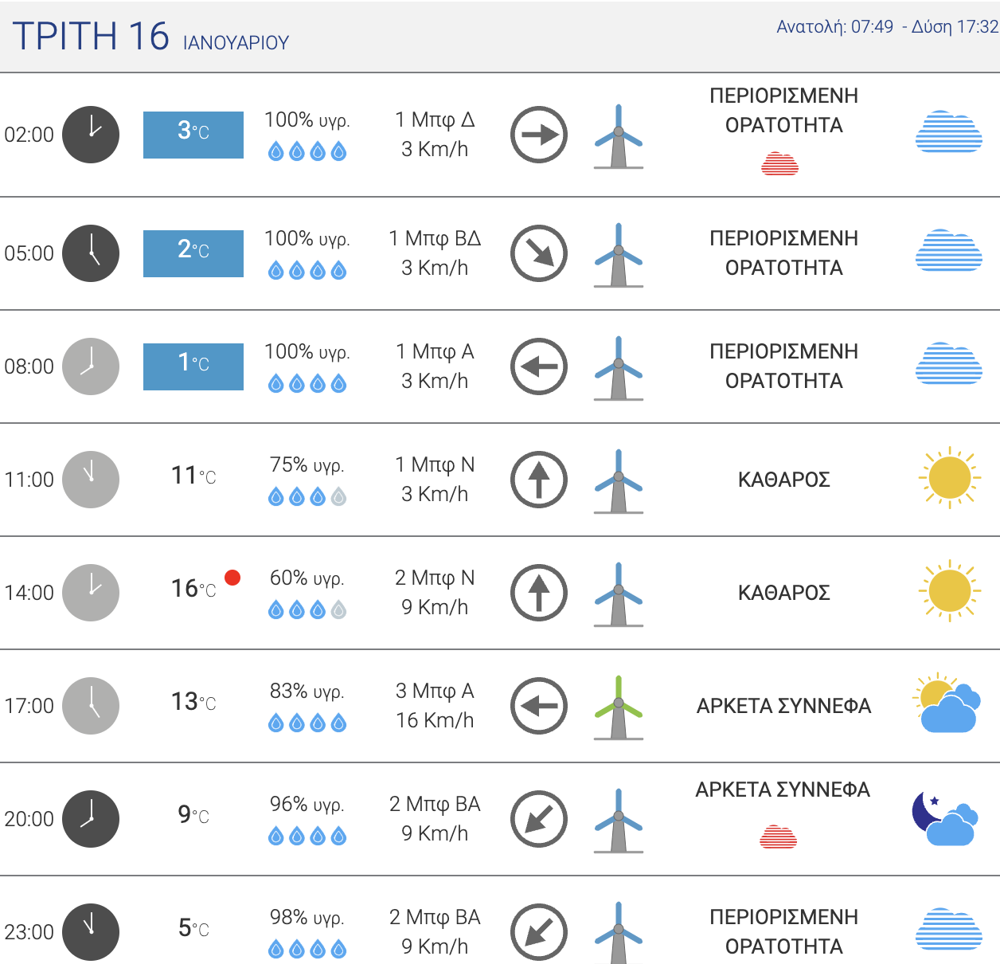Image resolution: width=1000 pixels, height=964 pixels.
Task: Click the blue 3°C temperature box
Action: tap(193, 135)
